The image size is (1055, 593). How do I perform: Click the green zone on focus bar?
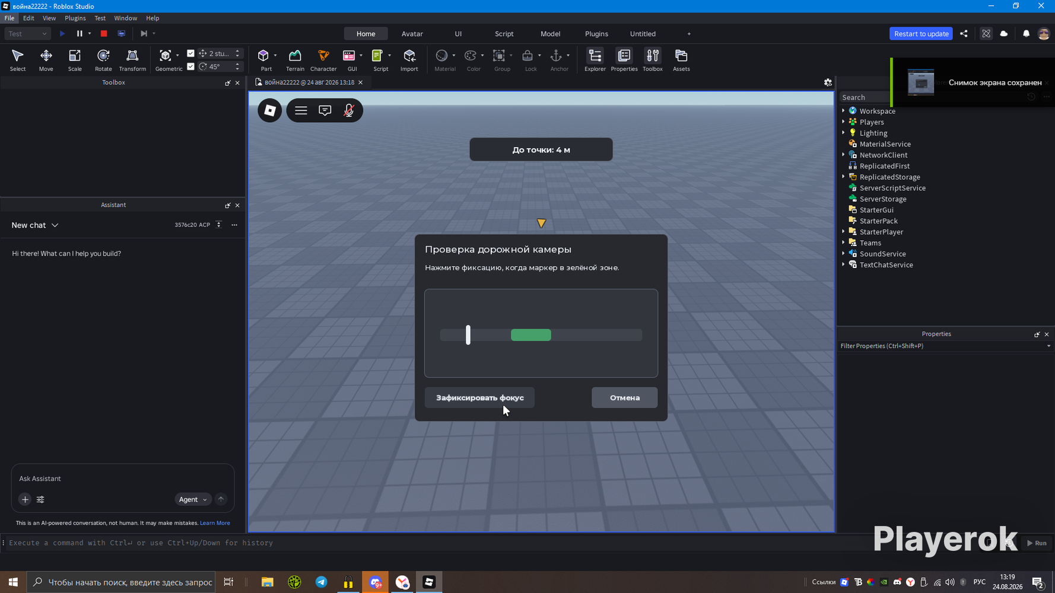531,335
